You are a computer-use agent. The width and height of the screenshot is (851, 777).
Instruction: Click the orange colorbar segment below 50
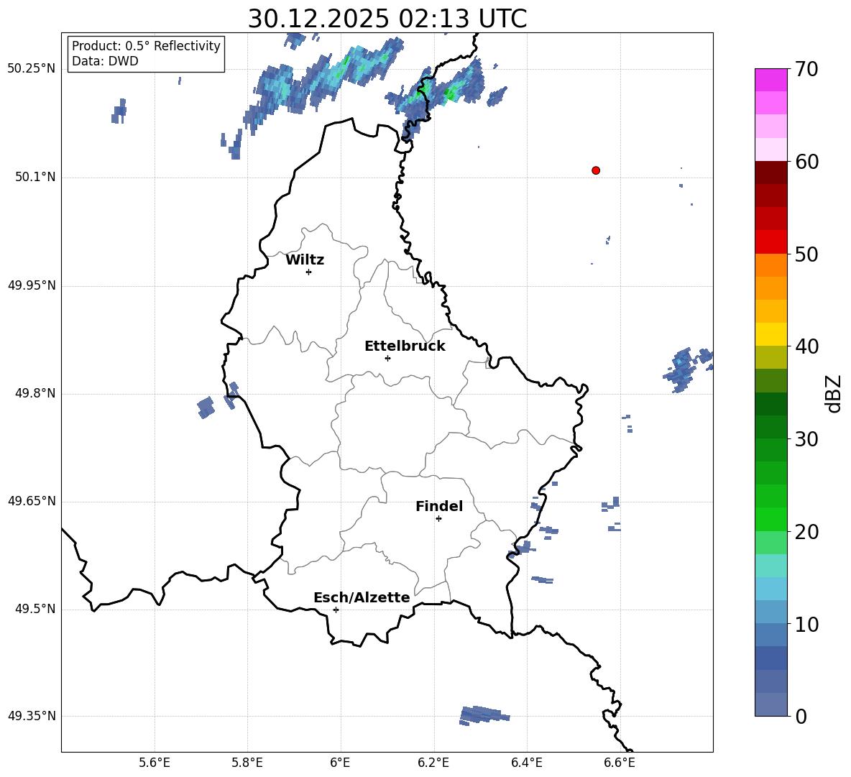pos(770,265)
